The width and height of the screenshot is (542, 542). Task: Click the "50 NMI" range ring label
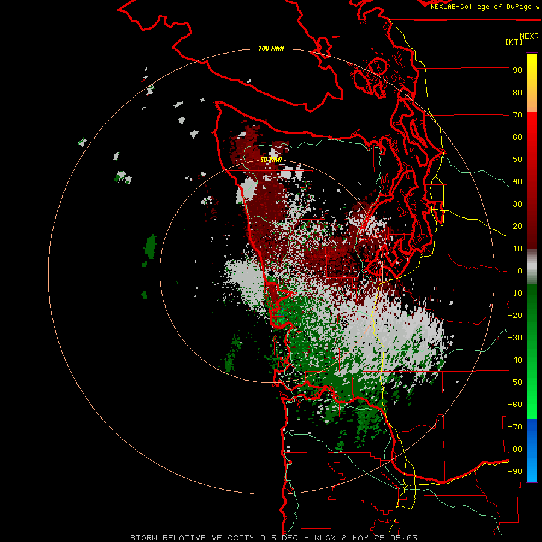tap(271, 160)
